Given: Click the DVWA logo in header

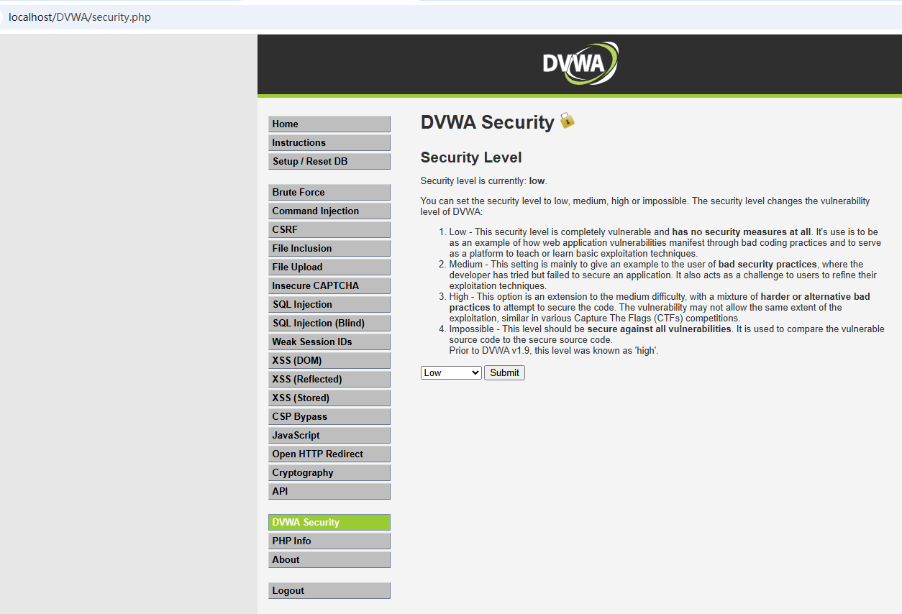Looking at the screenshot, I should coord(580,63).
